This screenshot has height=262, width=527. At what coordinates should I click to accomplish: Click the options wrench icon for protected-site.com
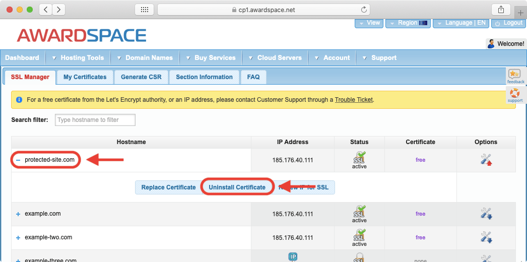[486, 160]
